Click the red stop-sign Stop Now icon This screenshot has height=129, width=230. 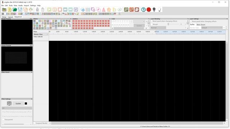(x=149, y=10)
